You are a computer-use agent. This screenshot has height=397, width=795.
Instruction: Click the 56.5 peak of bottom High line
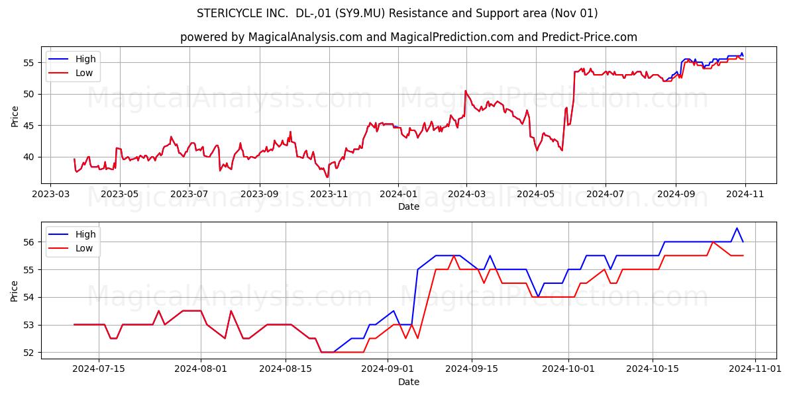[737, 228]
